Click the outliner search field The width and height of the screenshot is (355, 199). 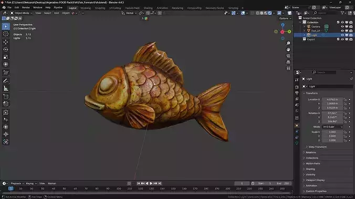pos(326,13)
